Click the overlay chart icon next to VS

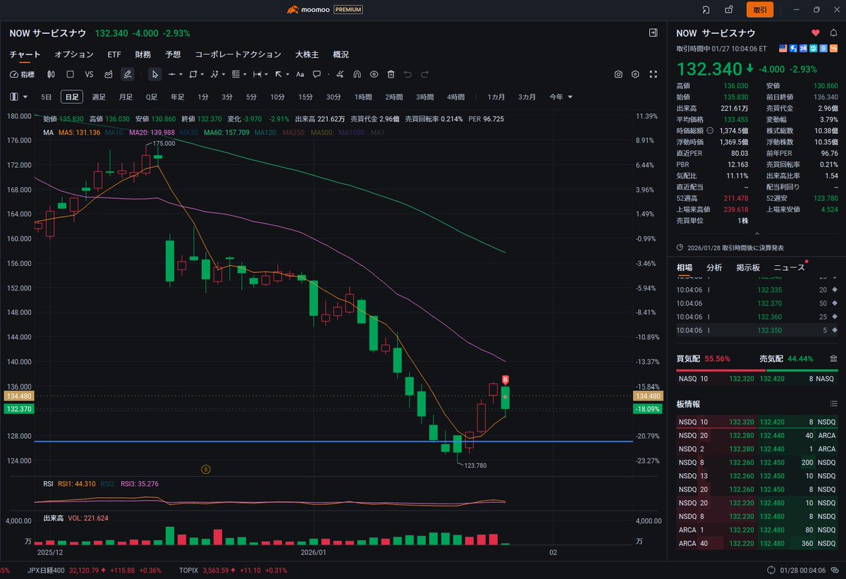point(109,74)
